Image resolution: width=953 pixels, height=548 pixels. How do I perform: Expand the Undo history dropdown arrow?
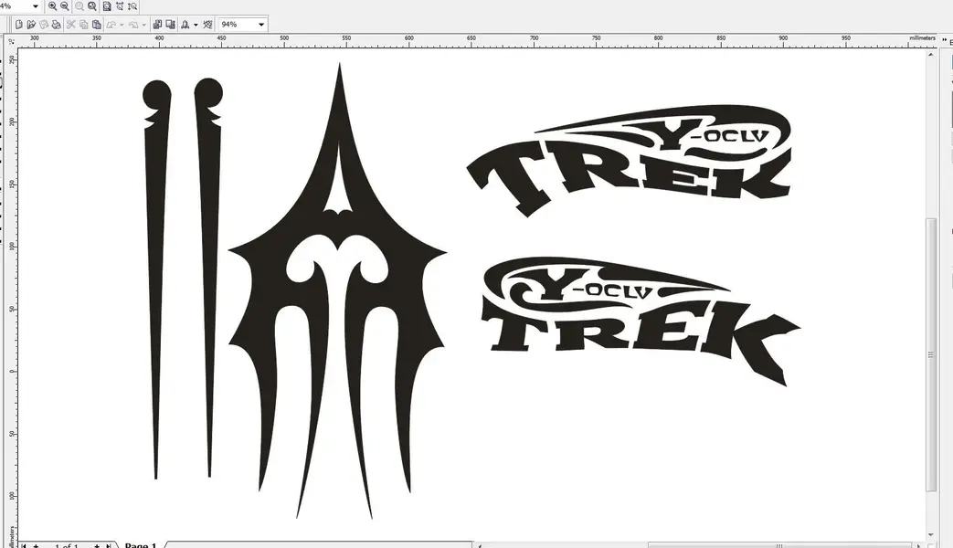point(122,25)
